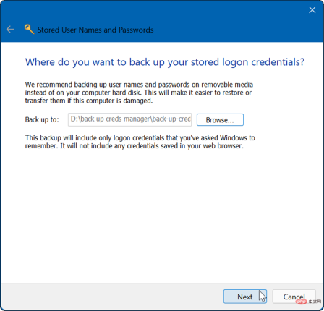Click the 'This backup will include only' note

140,142
